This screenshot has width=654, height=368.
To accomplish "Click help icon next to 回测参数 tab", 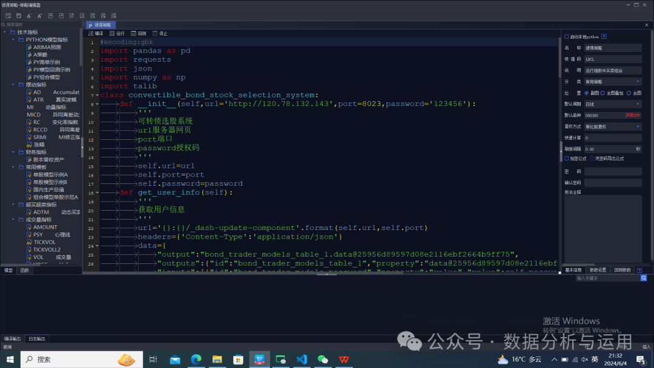I will point(639,270).
